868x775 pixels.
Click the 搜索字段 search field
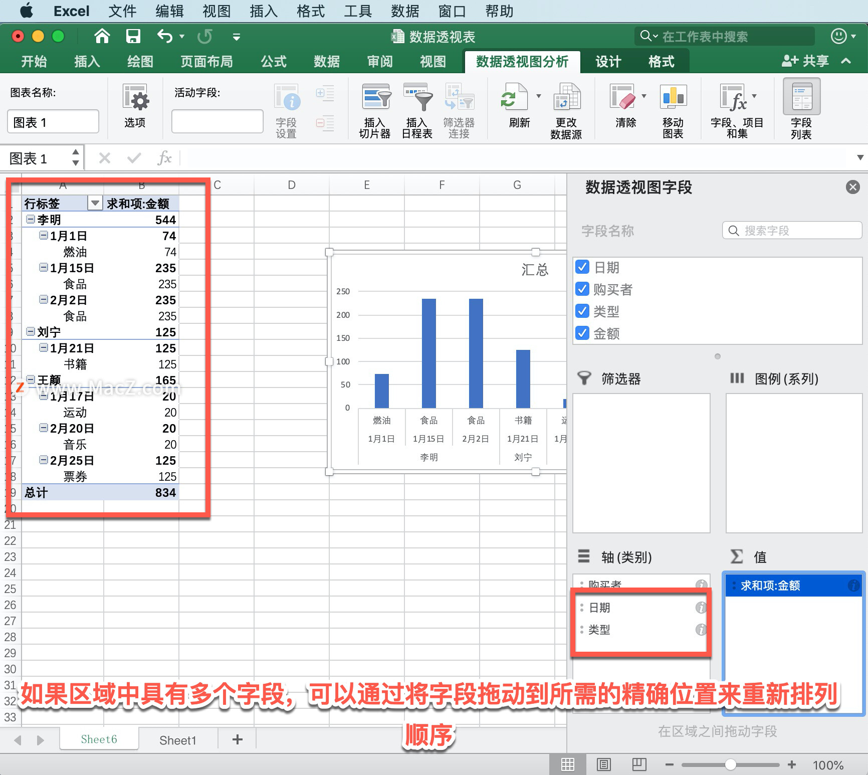(792, 230)
